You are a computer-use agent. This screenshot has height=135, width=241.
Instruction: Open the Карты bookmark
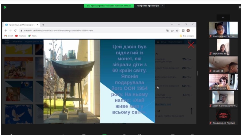33,36
